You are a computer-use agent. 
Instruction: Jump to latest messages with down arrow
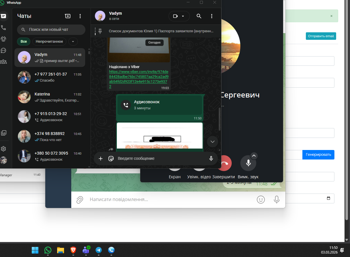point(213,142)
